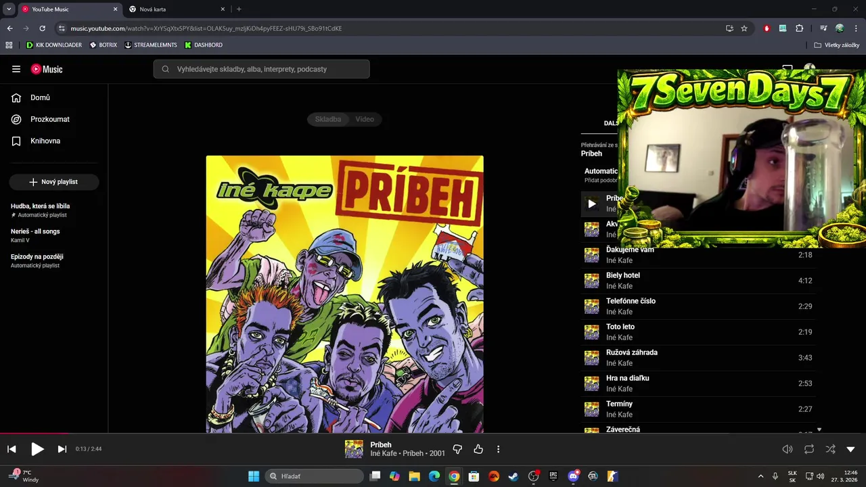The height and width of the screenshot is (487, 866).
Task: Toggle shuffle mode
Action: pos(830,449)
